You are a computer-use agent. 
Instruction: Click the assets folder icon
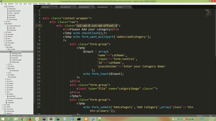tap(5, 105)
